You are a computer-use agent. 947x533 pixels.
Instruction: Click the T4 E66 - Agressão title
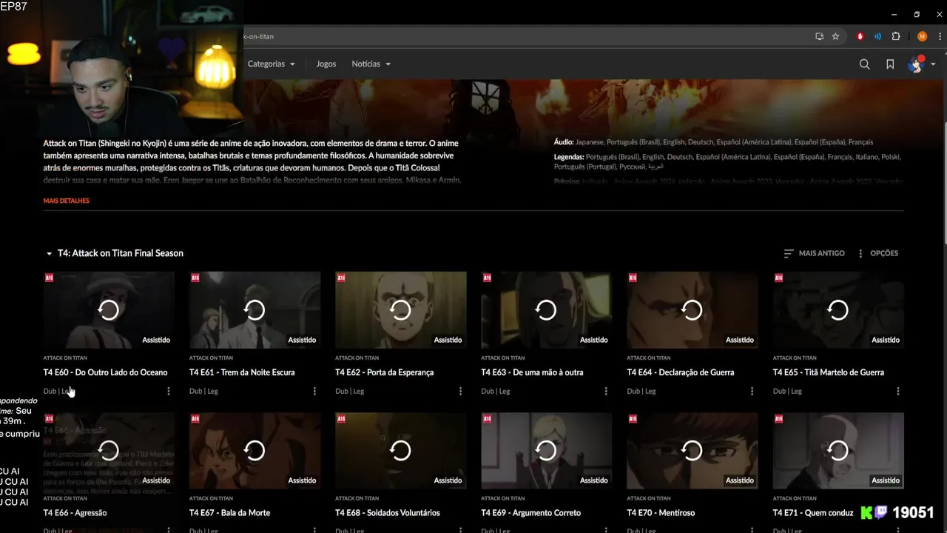tap(75, 513)
